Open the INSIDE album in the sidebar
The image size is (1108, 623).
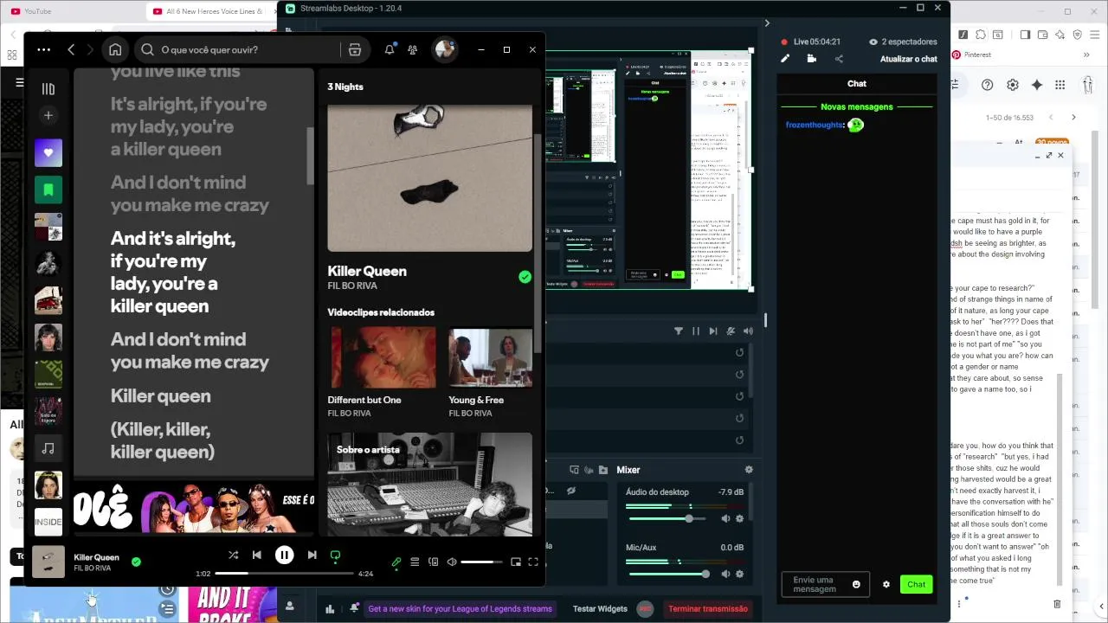click(48, 522)
